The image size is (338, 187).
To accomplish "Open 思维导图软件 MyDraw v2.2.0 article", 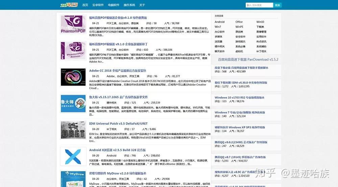I will (x=118, y=173).
